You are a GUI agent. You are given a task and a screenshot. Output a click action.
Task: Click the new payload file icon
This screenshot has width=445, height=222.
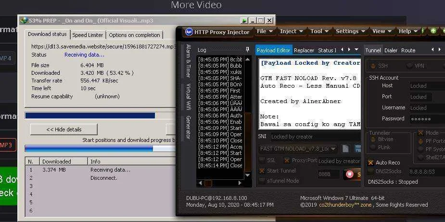[345, 149]
